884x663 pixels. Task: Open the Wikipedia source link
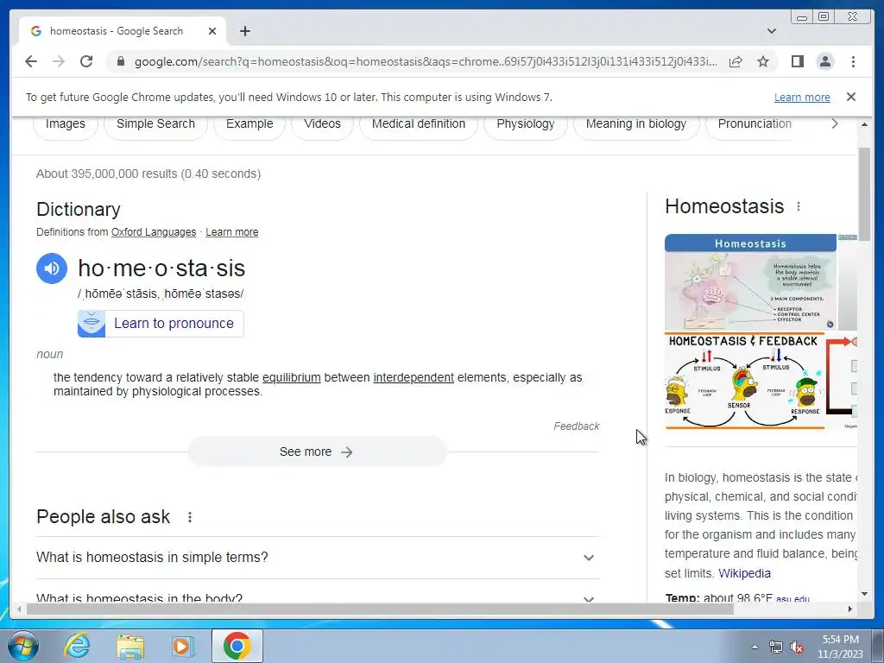(x=744, y=573)
